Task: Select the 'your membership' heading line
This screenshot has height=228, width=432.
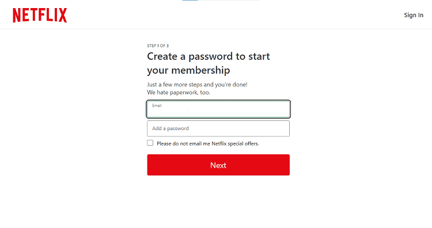Action: coord(188,70)
